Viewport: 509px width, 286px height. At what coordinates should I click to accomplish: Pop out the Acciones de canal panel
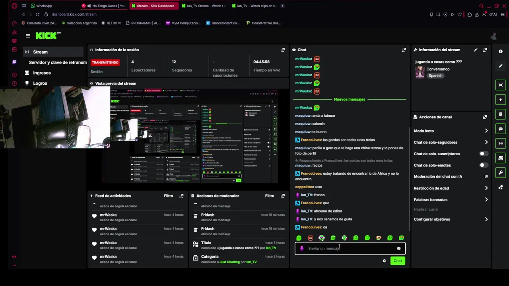pyautogui.click(x=485, y=117)
